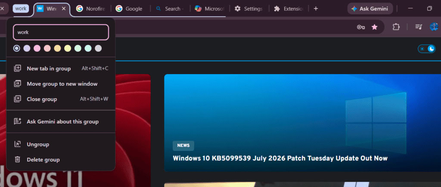This screenshot has height=187, width=441.
Task: Choose the lavender purple group color
Action: pos(27,48)
